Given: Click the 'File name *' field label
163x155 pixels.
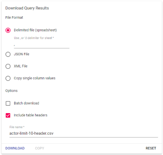Looking at the screenshot, I should click(17, 127).
